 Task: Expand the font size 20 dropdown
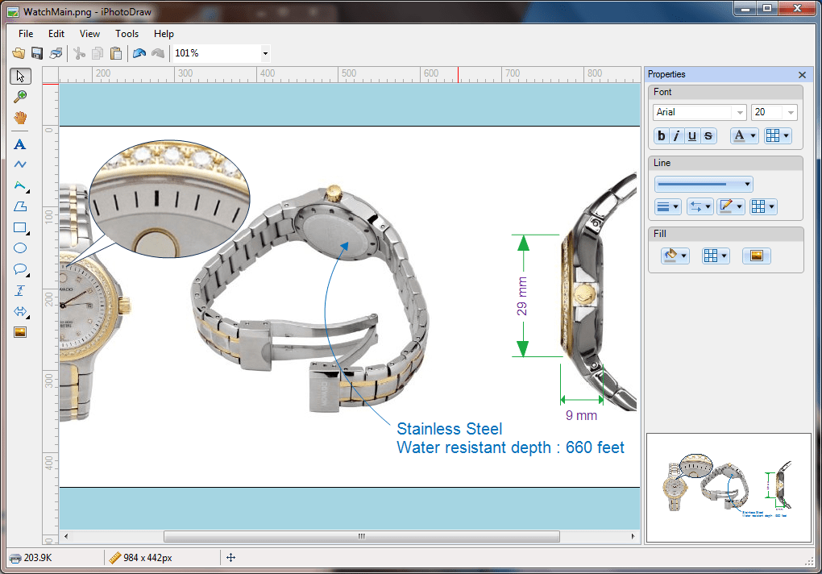coord(791,113)
